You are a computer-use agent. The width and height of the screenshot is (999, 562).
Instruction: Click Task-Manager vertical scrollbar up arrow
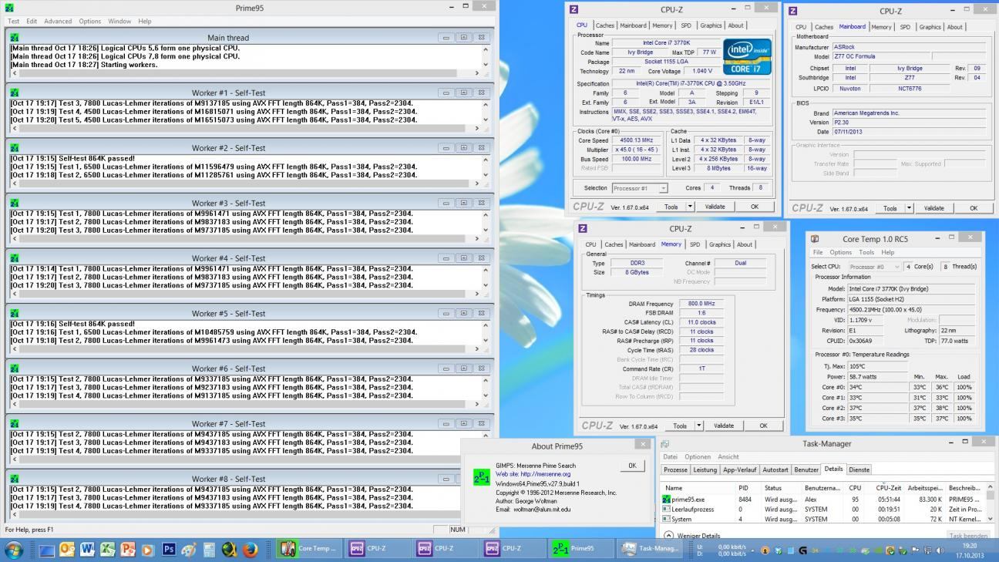tap(991, 488)
